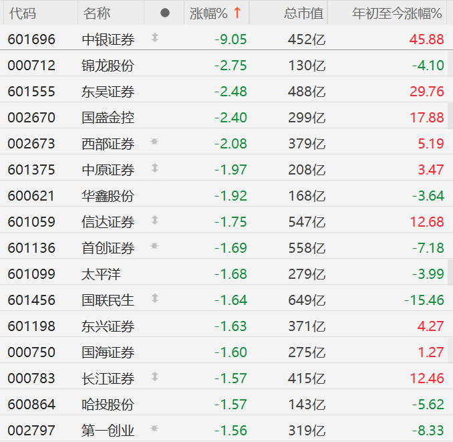The height and width of the screenshot is (442, 453).
Task: Open stock 长江证券
Action: click(x=108, y=378)
